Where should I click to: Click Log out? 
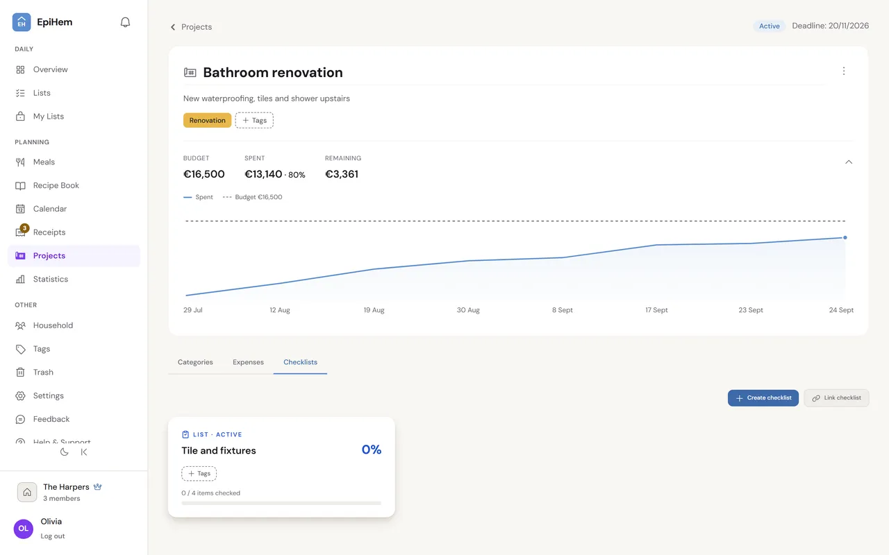coord(53,536)
